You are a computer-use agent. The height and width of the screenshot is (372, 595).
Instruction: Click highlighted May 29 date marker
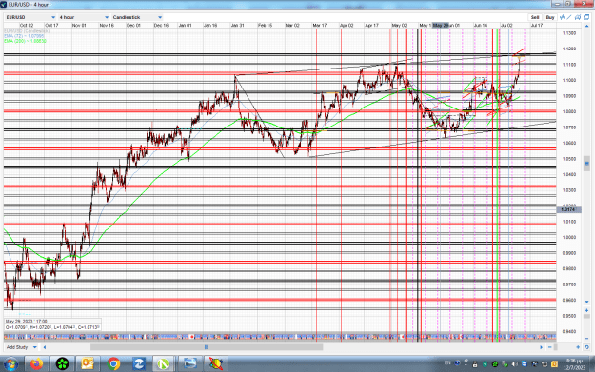[441, 26]
